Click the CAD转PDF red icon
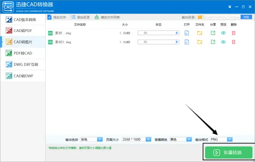Viewport: 255px width, 162px height. coord(9,30)
